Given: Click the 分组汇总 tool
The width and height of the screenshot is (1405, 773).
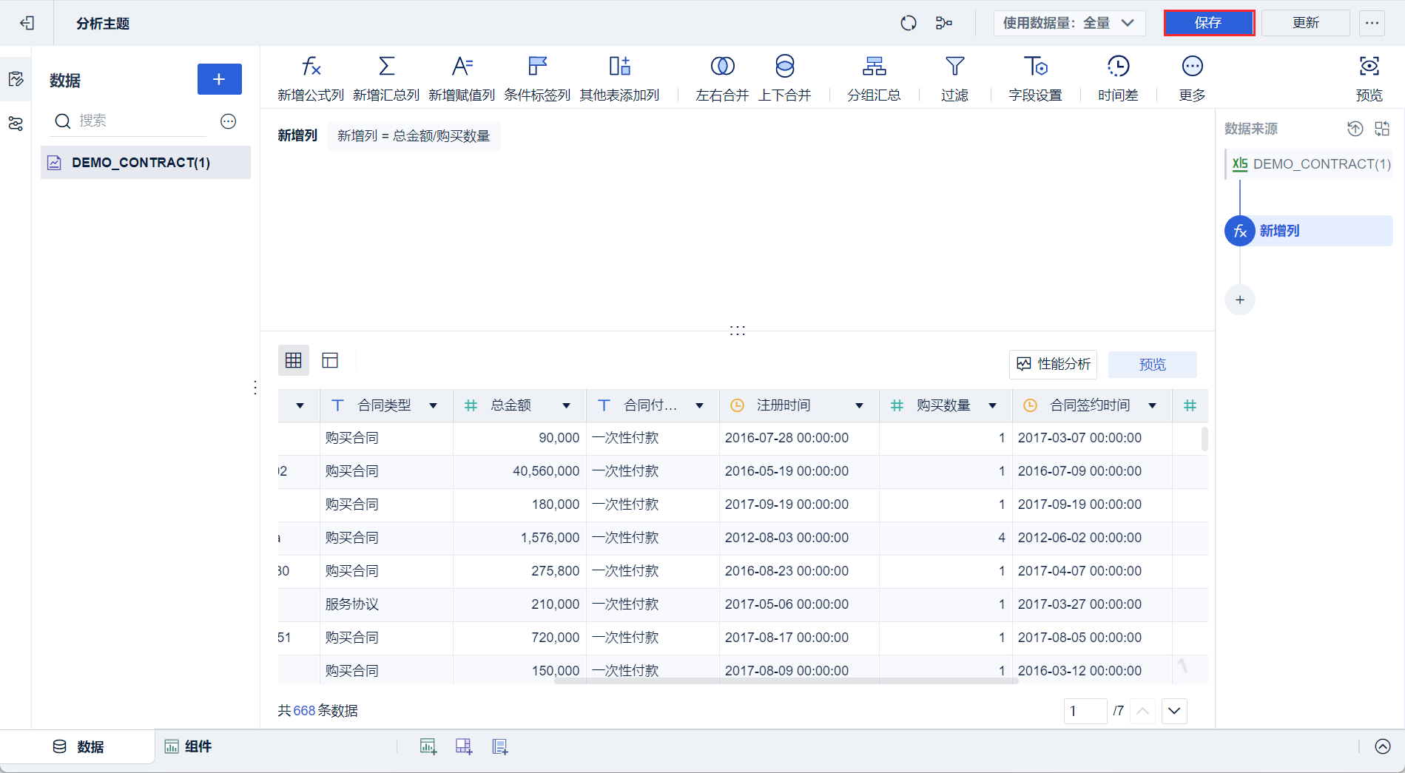Looking at the screenshot, I should click(x=874, y=78).
